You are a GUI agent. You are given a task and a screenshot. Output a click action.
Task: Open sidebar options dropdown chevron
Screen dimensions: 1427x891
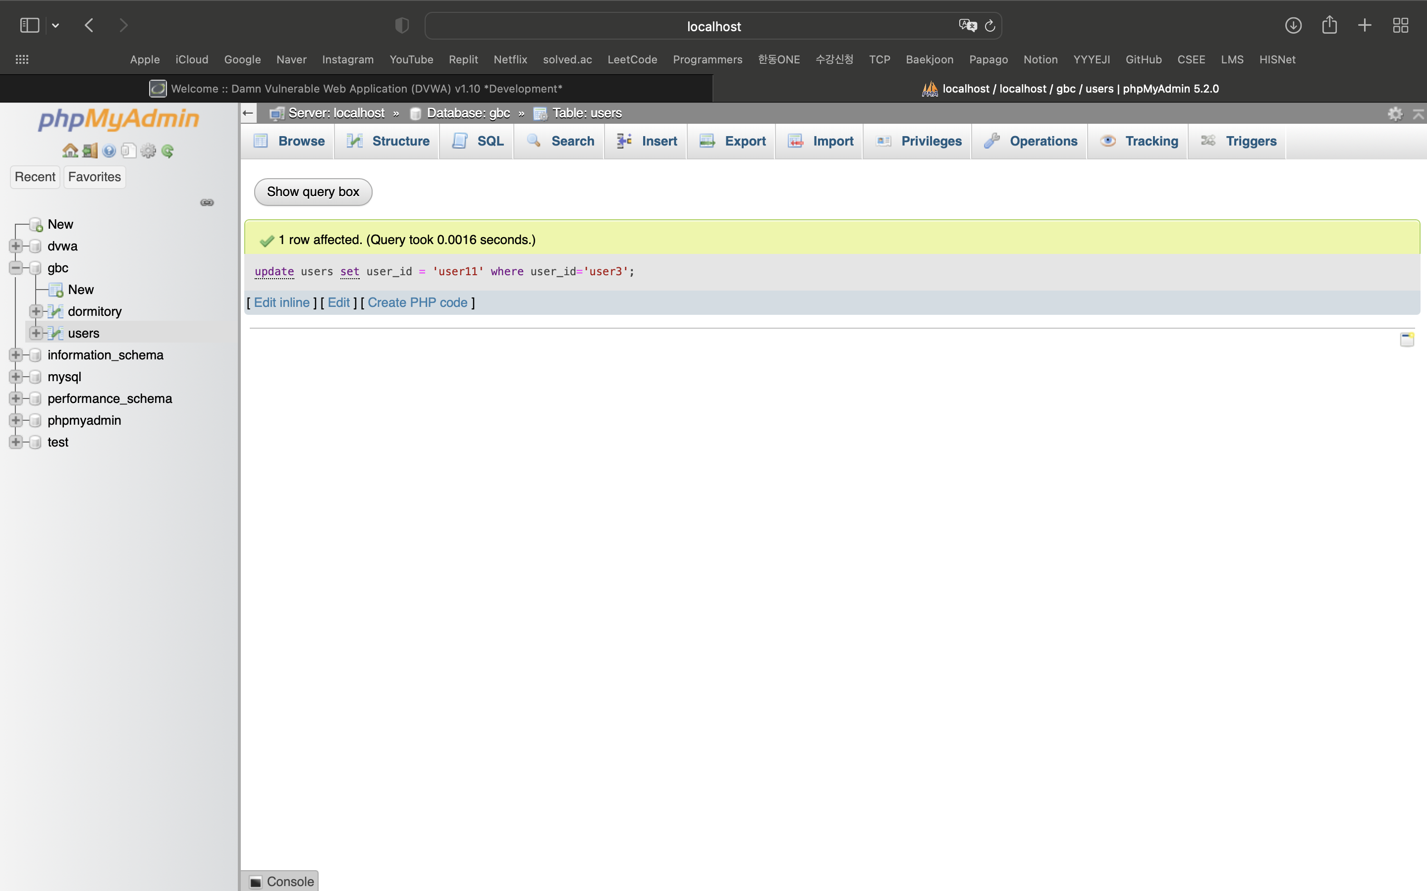coord(55,25)
